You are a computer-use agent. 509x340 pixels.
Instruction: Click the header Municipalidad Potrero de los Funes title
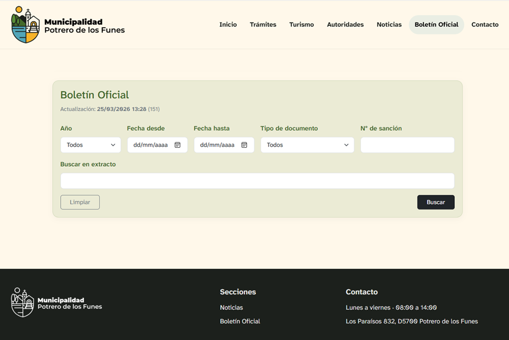click(x=85, y=26)
